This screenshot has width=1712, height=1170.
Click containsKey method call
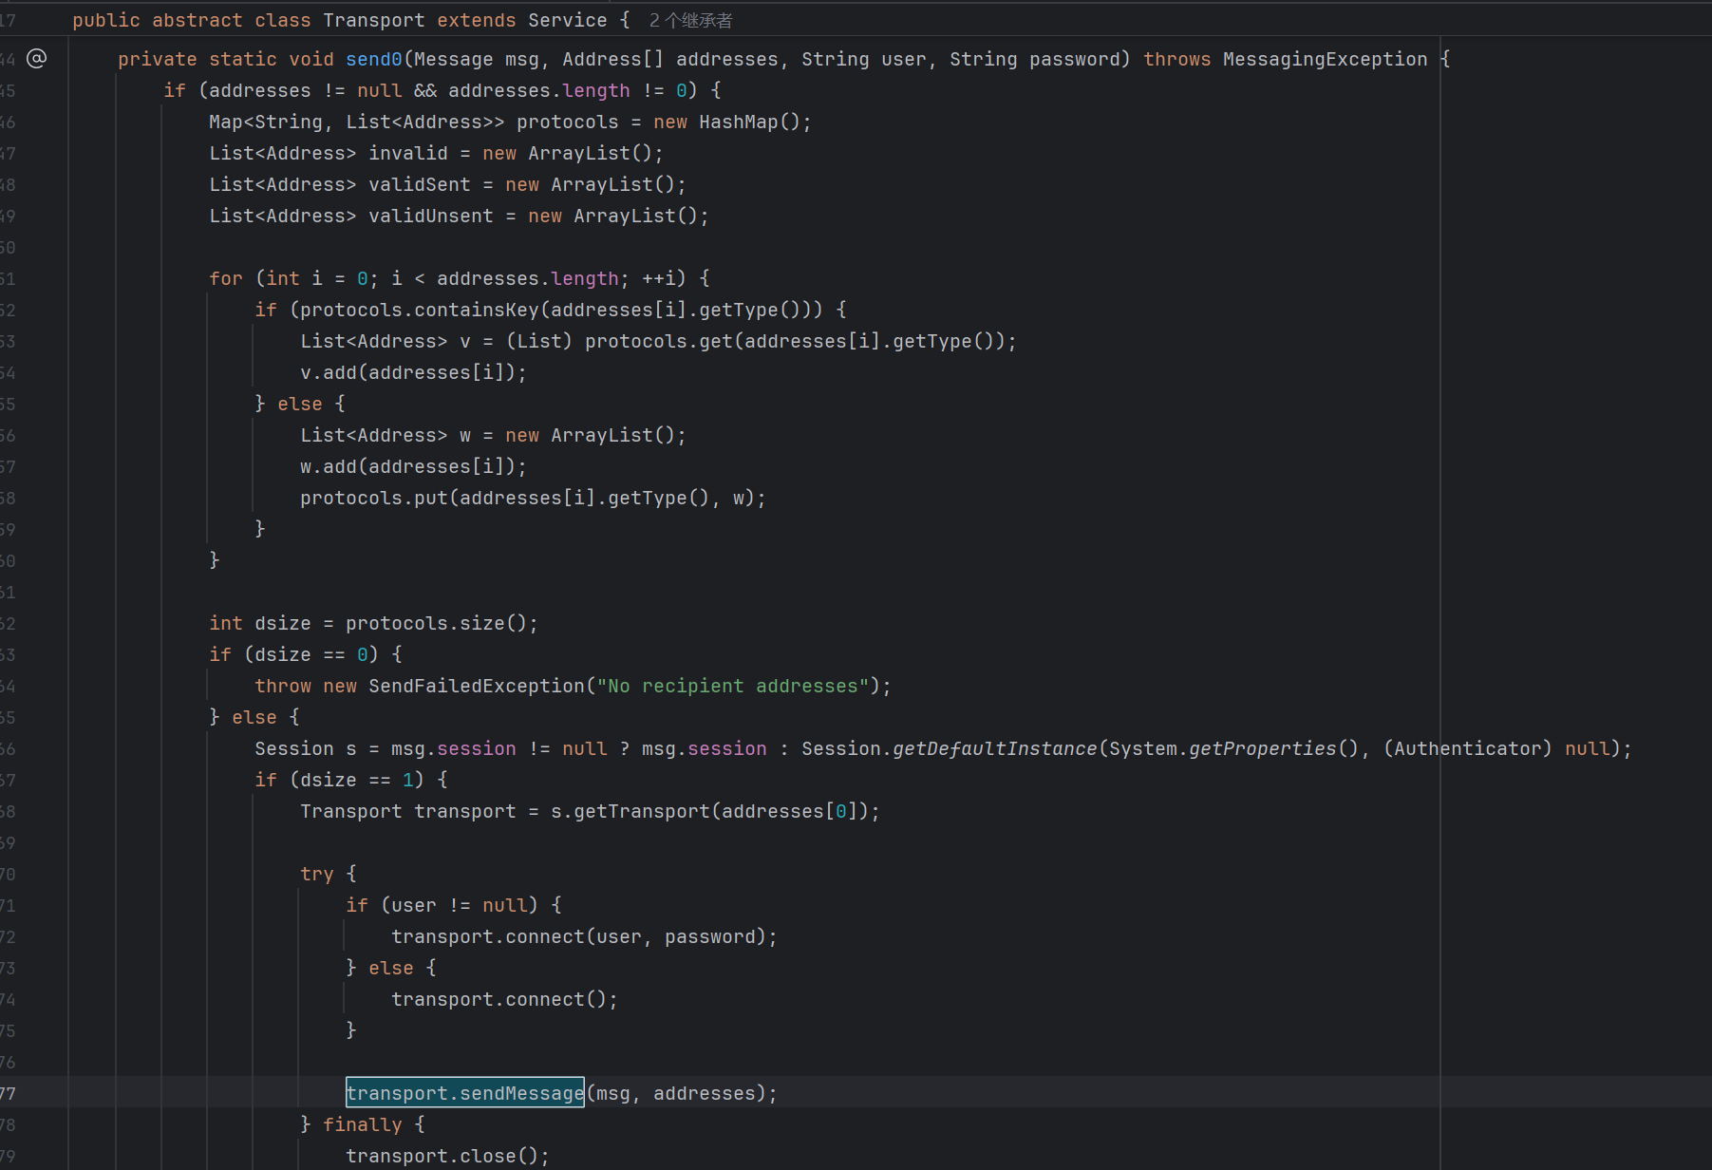[477, 310]
